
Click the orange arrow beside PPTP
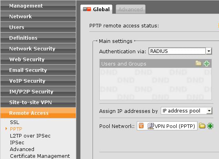click(x=6, y=129)
